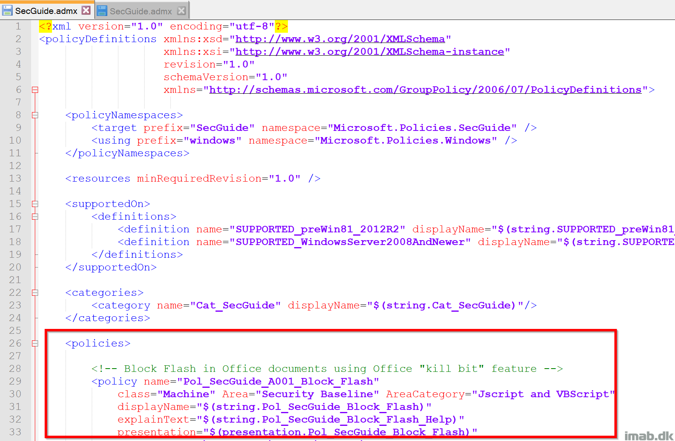Viewport: 675px width, 441px height.
Task: Collapse the definitions fold on line 16
Action: tap(35, 216)
